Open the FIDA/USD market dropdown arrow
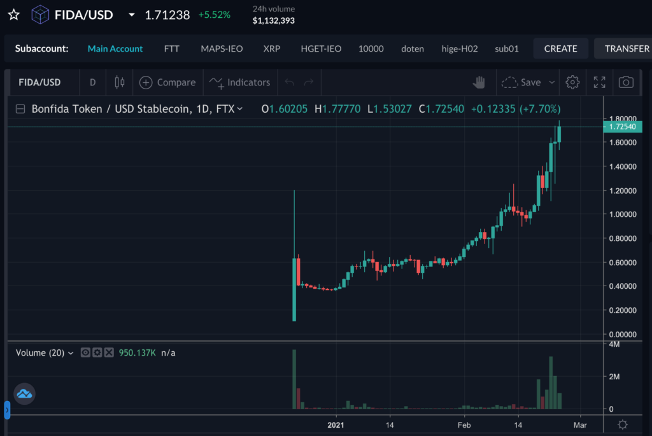This screenshot has width=652, height=436. click(x=131, y=15)
